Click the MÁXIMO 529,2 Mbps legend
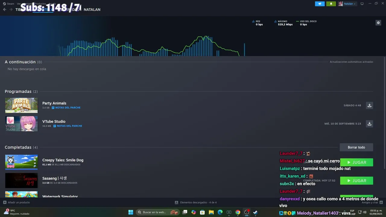The height and width of the screenshot is (217, 386). point(283,23)
